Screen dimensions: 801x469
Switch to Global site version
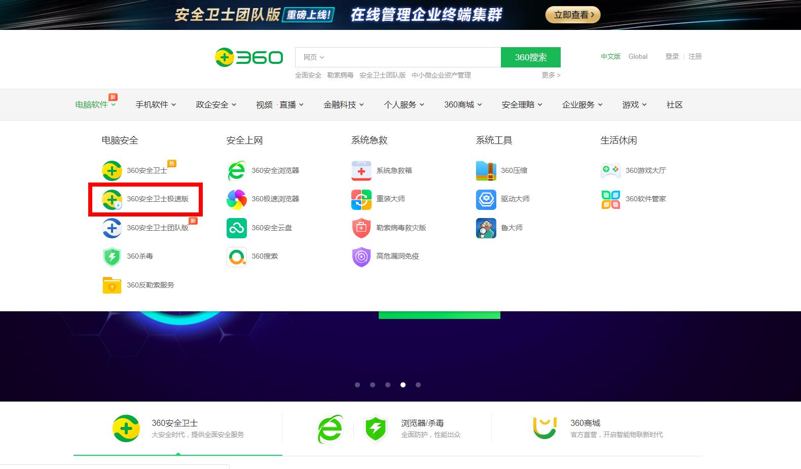tap(638, 56)
